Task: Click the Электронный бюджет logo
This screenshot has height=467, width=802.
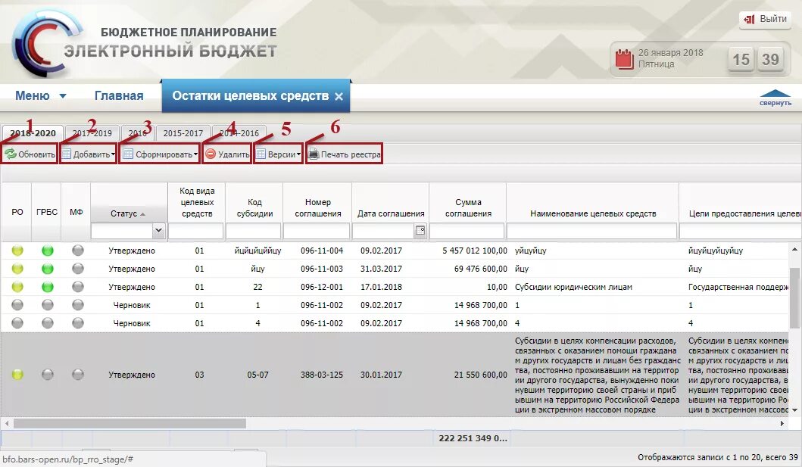Action: pos(47,43)
